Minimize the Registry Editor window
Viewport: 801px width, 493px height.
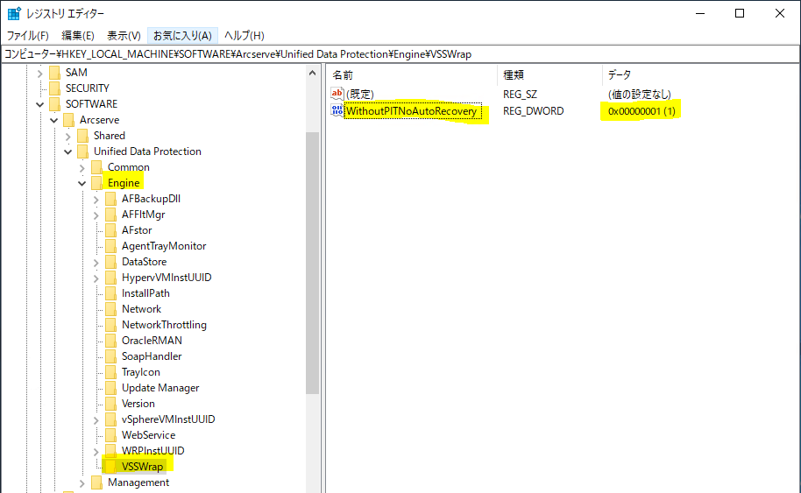[x=700, y=13]
